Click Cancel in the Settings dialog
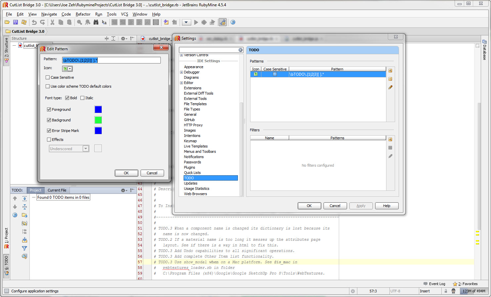 coord(335,206)
